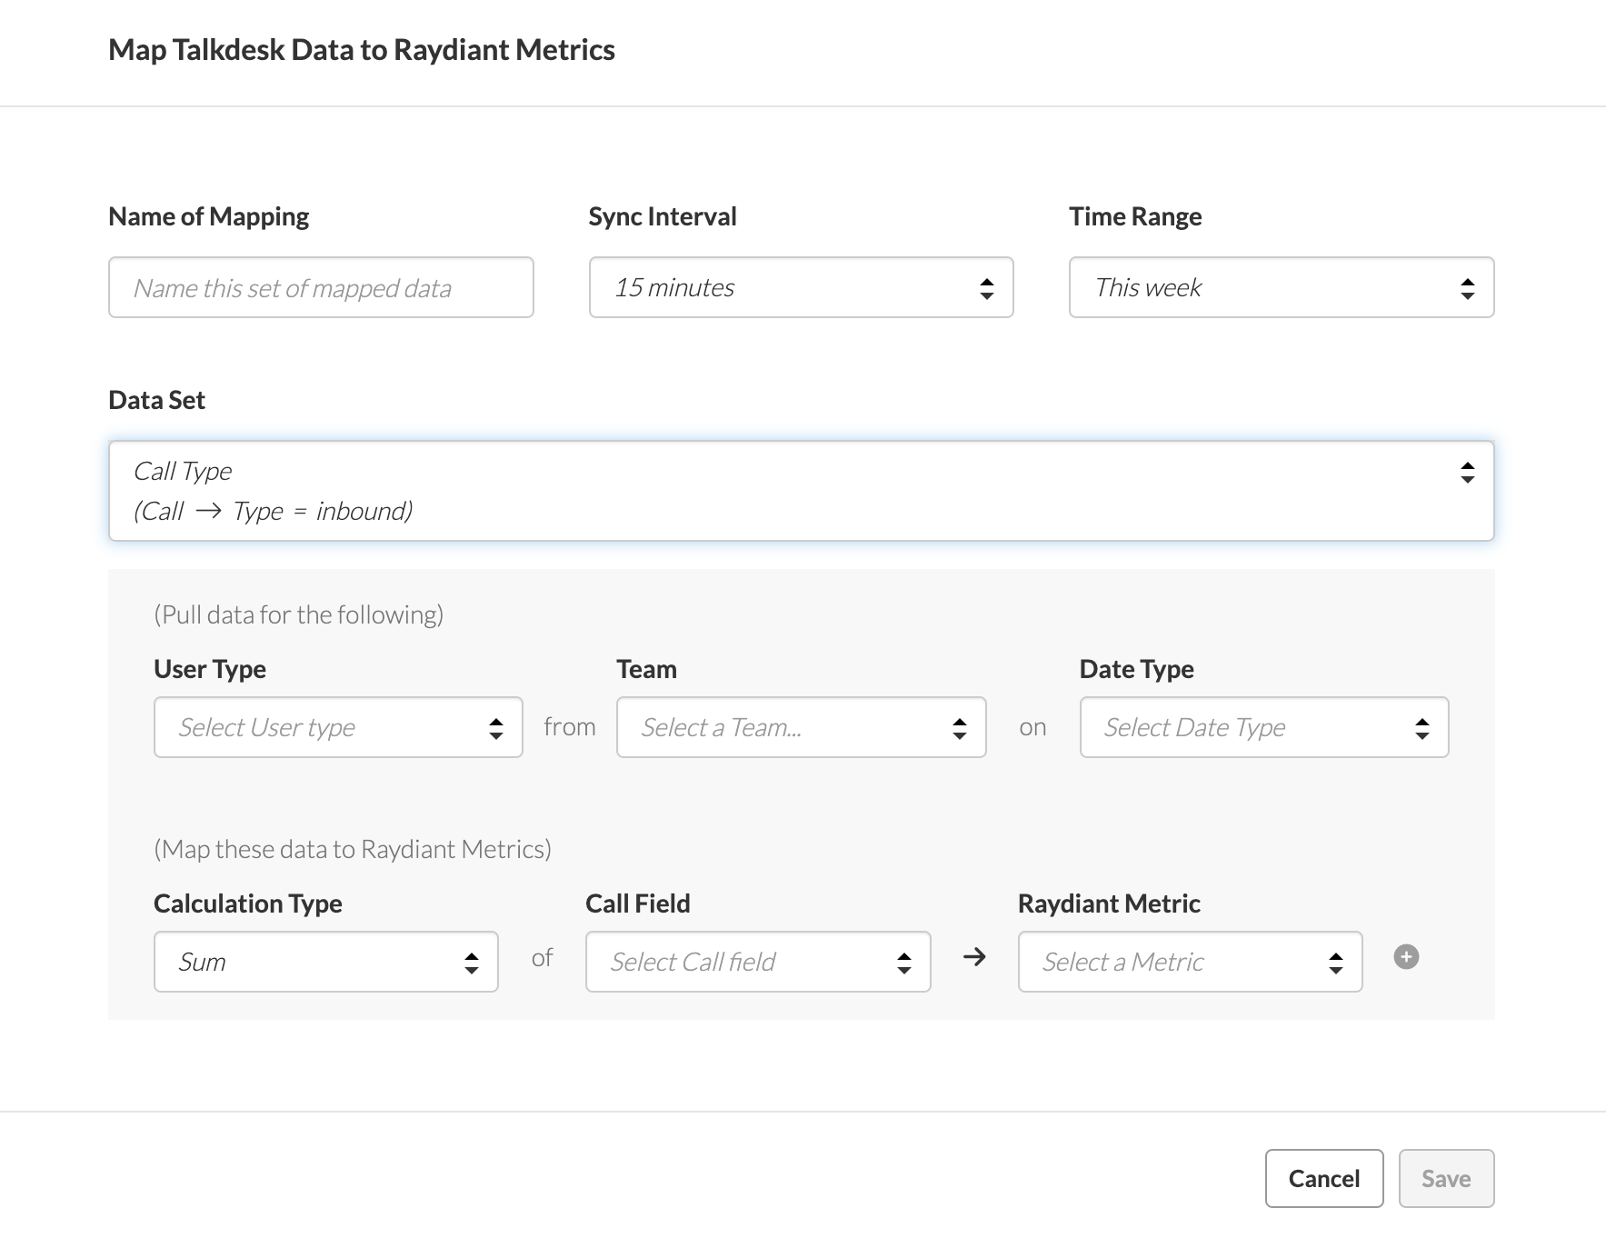Click the Call Field label
This screenshot has height=1238, width=1606.
pos(638,904)
